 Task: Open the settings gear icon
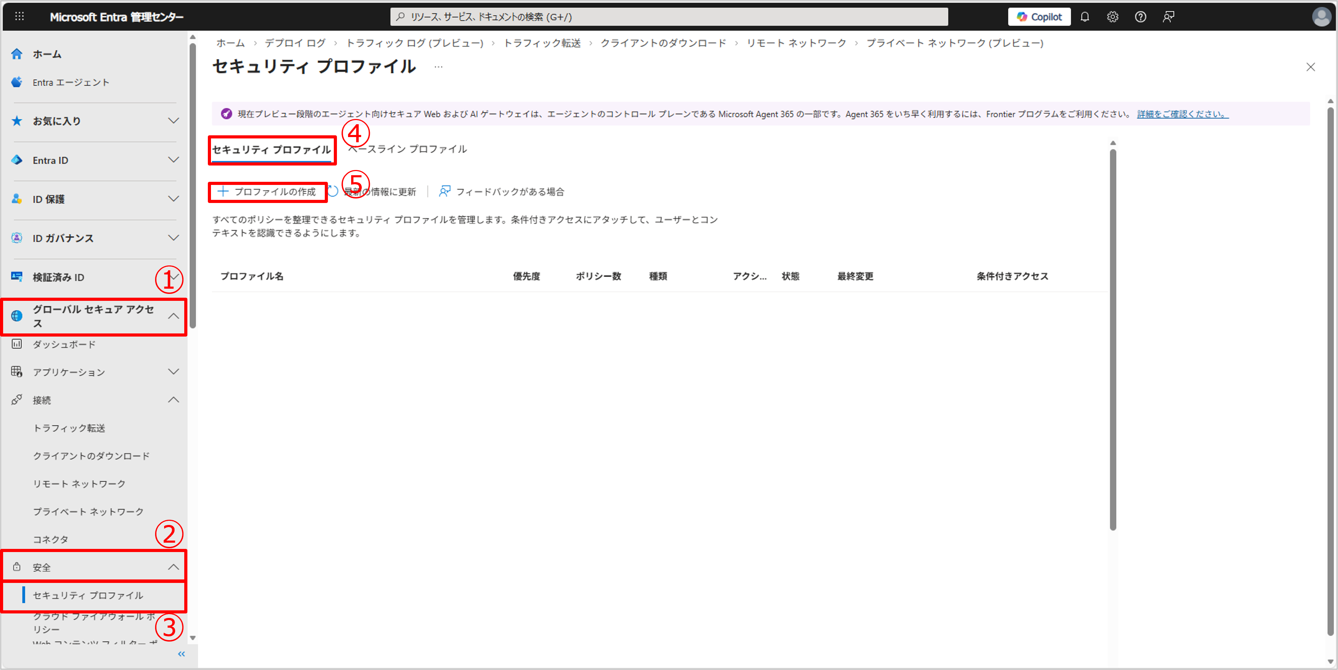click(1112, 17)
